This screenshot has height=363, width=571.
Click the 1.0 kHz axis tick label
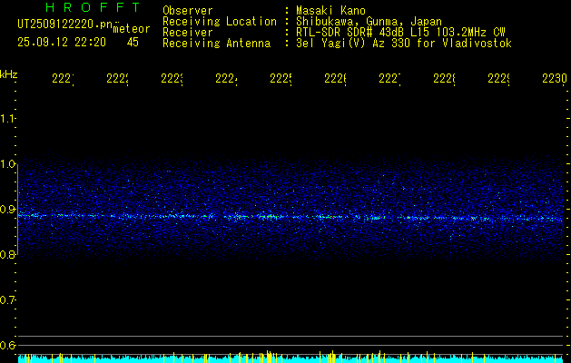(7, 164)
